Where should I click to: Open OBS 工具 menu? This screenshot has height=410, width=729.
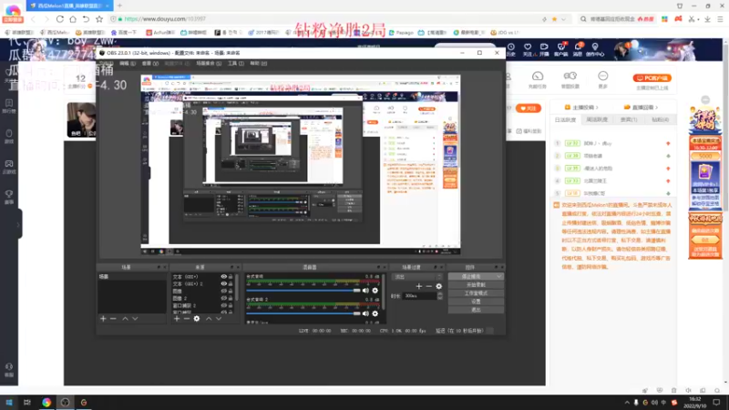coord(235,63)
